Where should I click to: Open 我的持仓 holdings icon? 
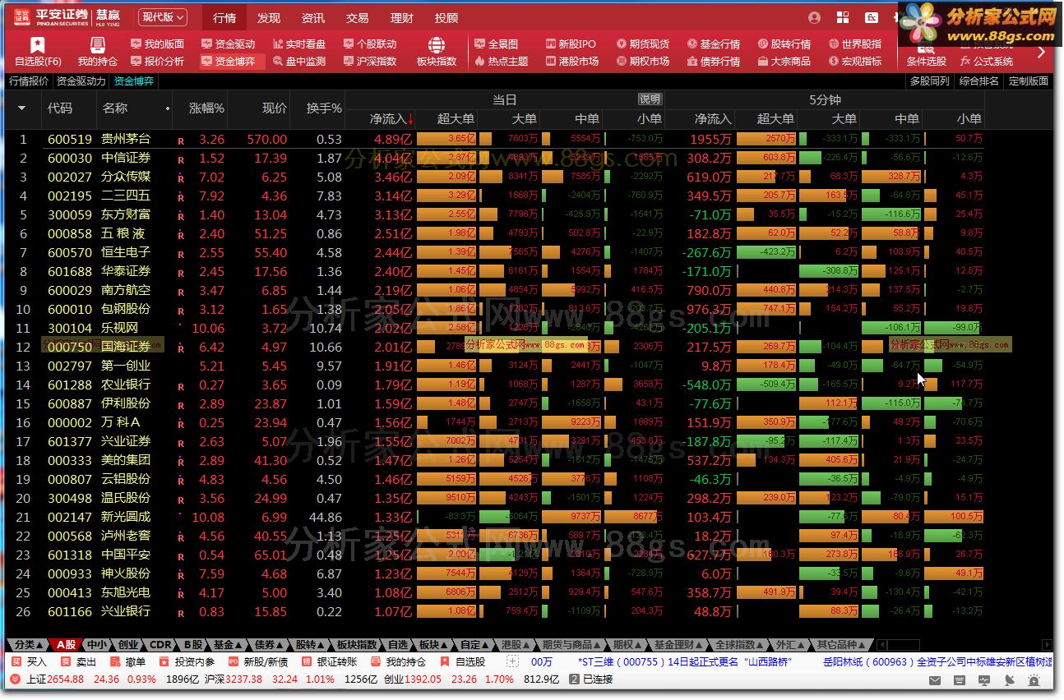97,51
